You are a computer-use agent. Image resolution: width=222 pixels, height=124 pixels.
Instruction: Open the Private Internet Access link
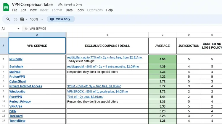pos(26,86)
